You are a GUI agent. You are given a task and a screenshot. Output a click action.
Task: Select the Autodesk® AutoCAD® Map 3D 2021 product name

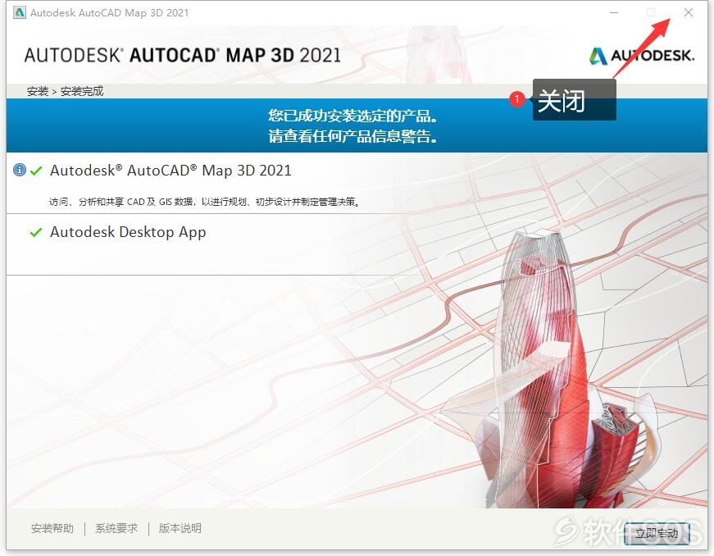(171, 171)
